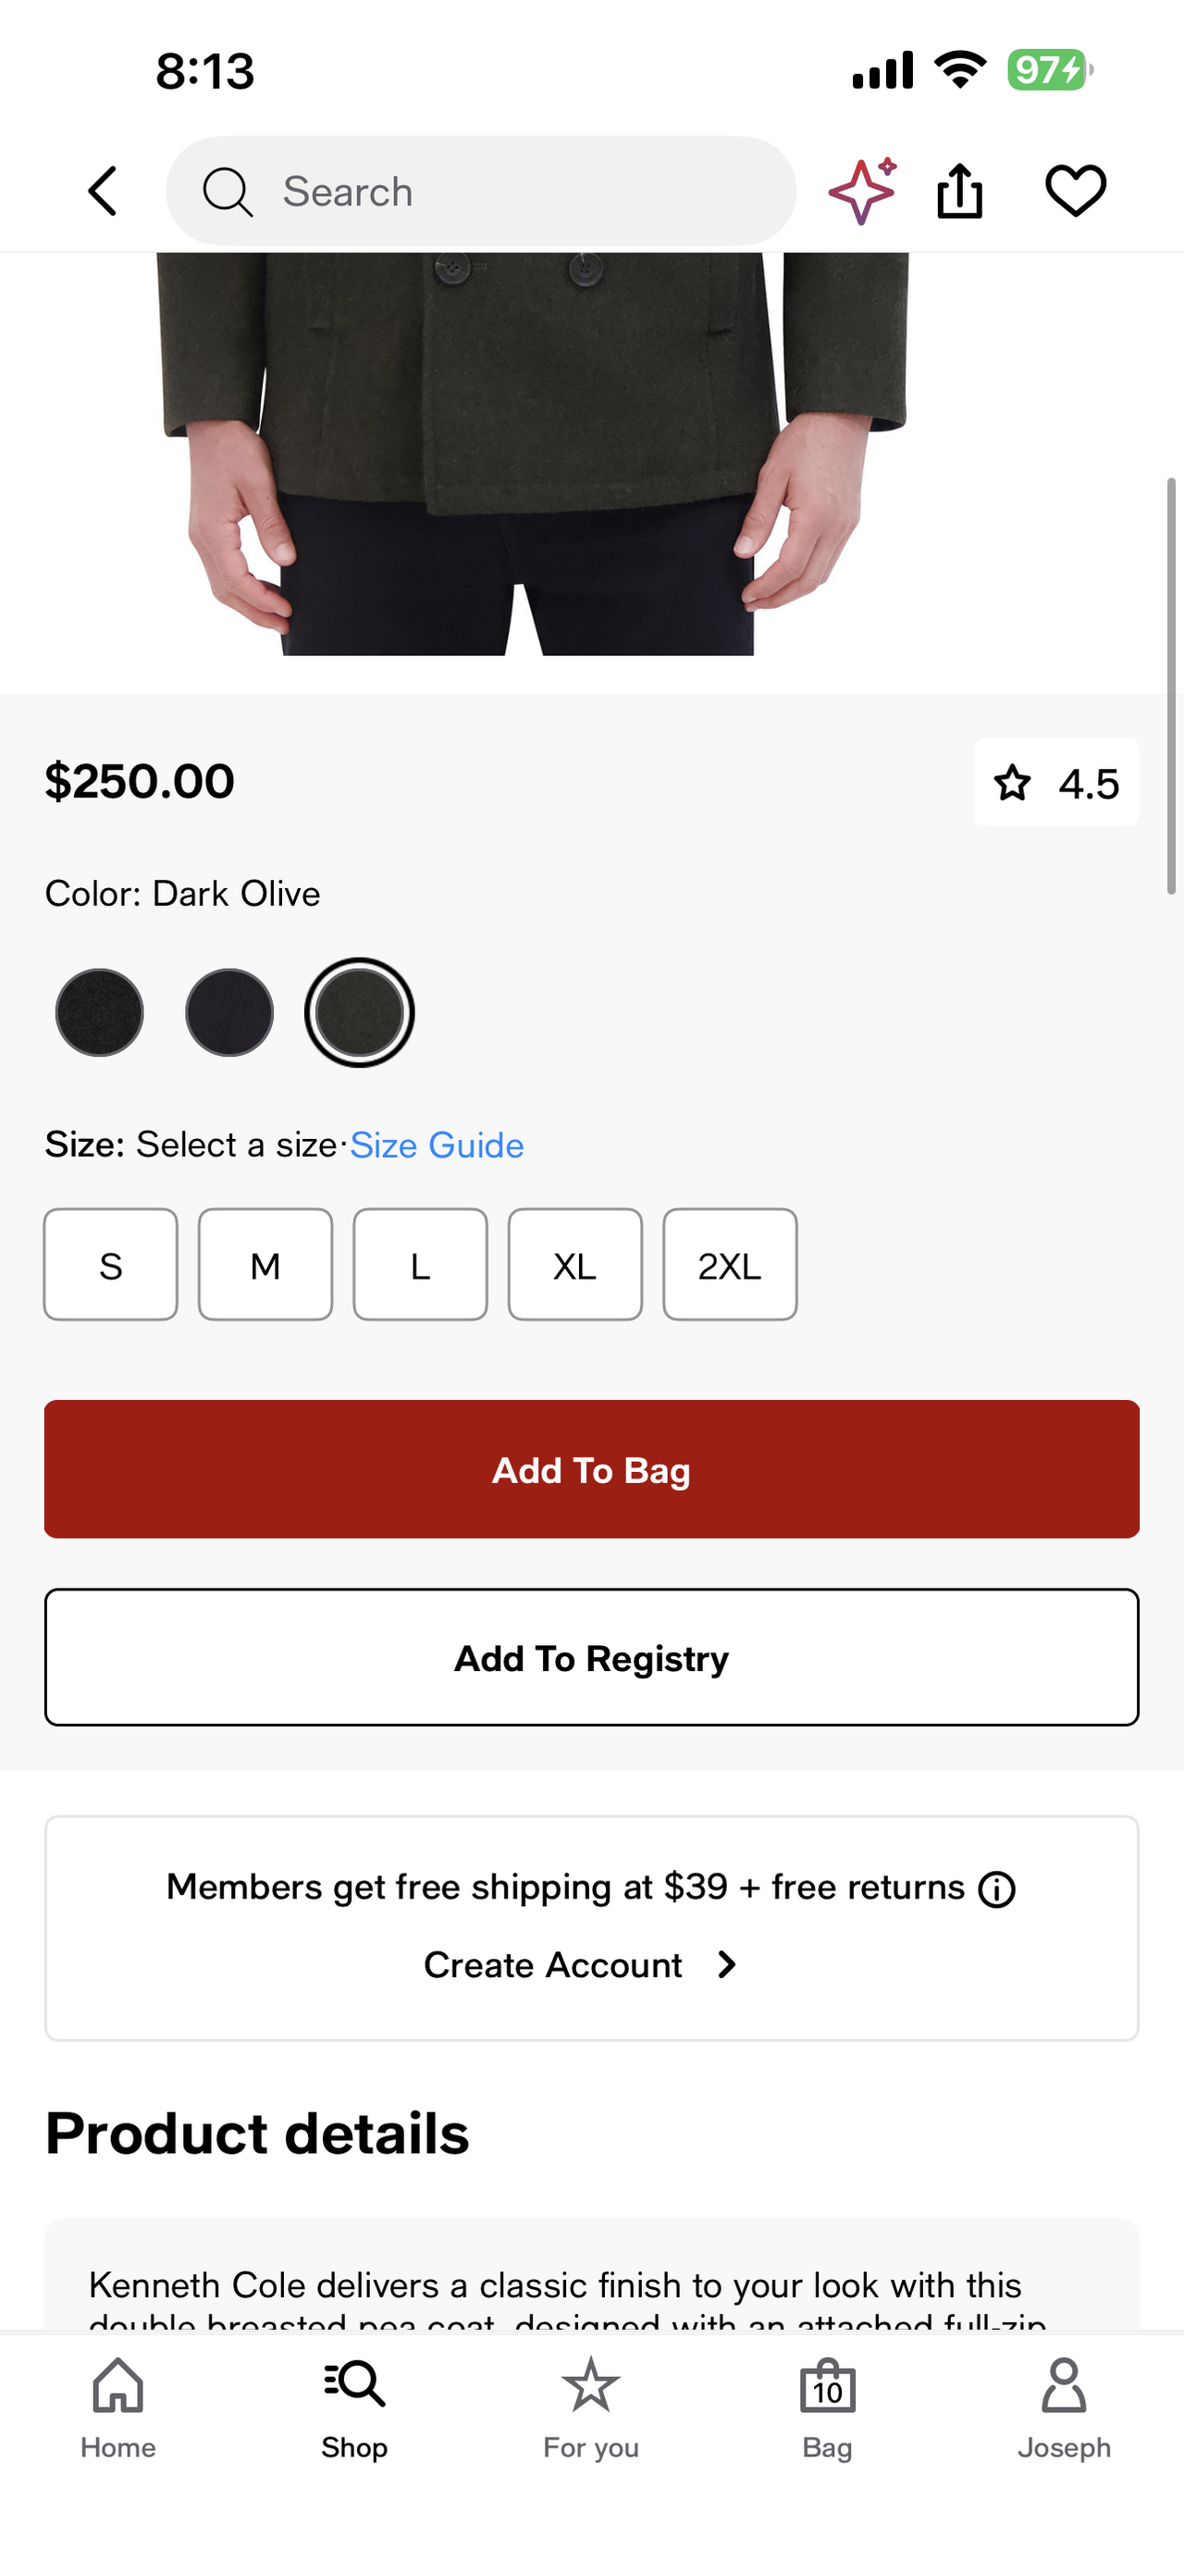The height and width of the screenshot is (2562, 1184).
Task: Tap the share icon
Action: (959, 191)
